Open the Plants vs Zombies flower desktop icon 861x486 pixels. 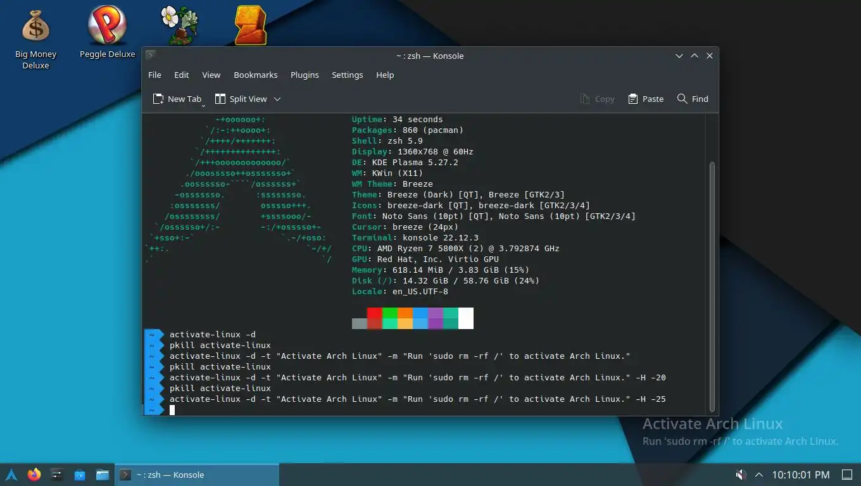(179, 25)
